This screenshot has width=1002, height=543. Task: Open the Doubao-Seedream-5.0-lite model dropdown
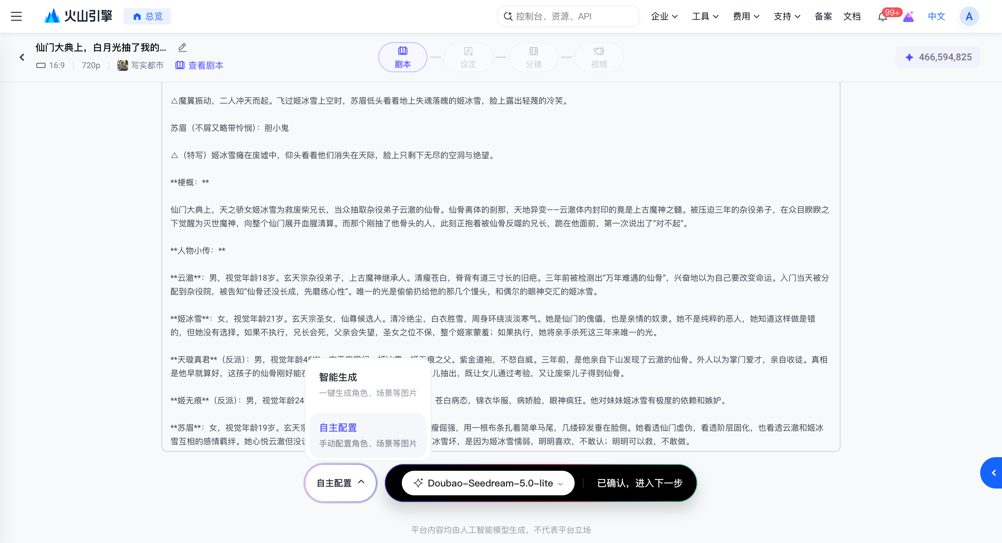(488, 483)
